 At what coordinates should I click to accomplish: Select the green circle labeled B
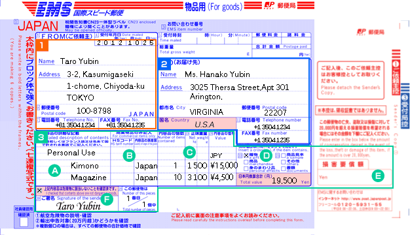coord(129,155)
